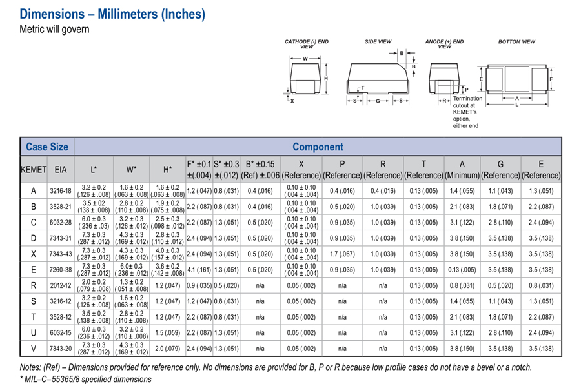Select the EIA code 7260-38 cell
The width and height of the screenshot is (581, 386).
(x=61, y=269)
